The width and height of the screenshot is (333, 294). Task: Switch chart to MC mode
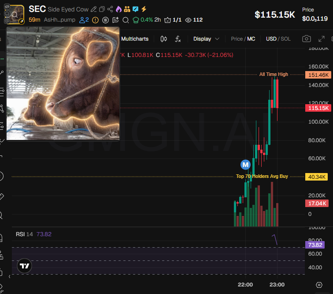coord(251,39)
